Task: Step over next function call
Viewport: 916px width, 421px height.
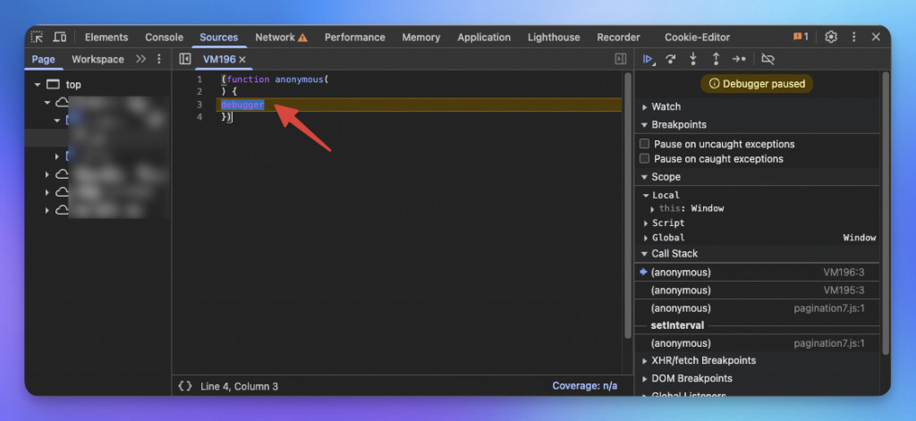Action: tap(671, 59)
